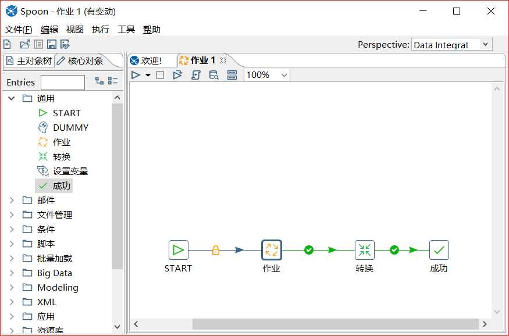509x336 pixels.
Task: Click the replay job icon
Action: point(177,75)
